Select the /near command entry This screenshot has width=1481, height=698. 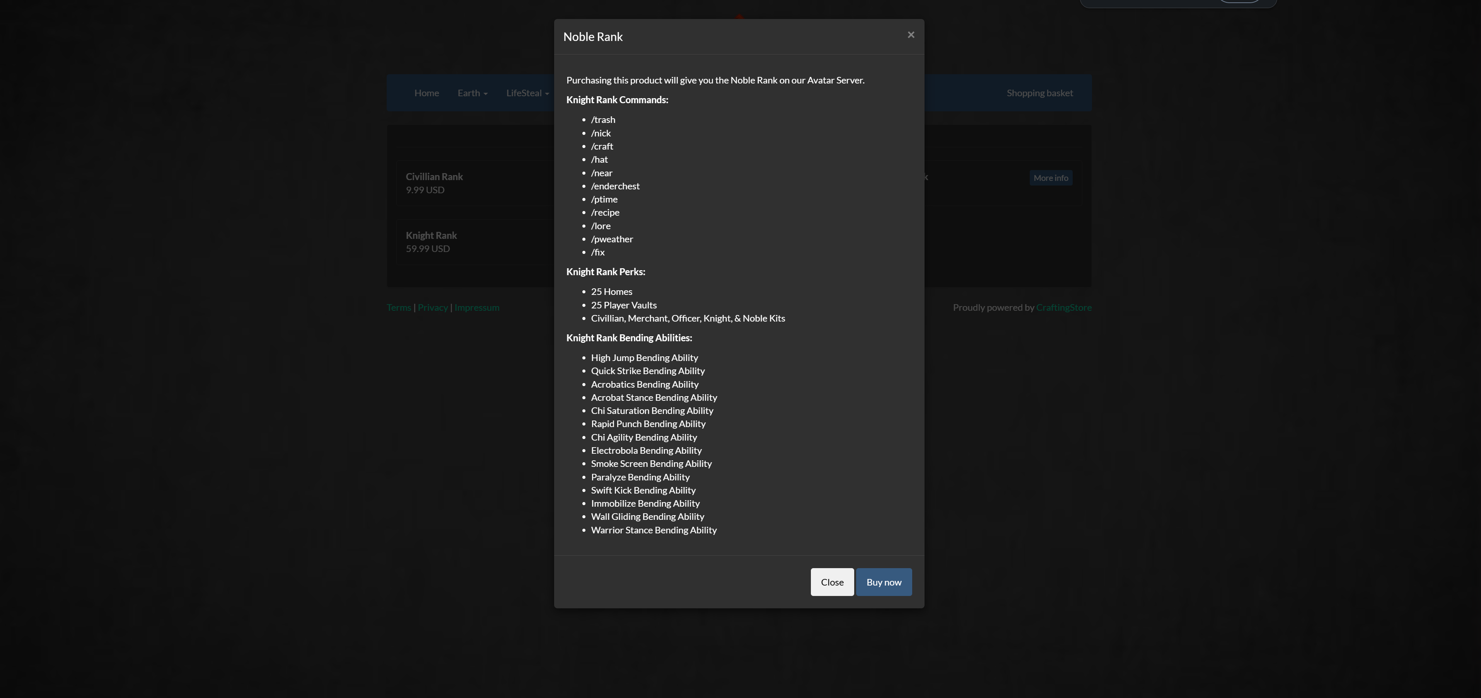tap(601, 173)
